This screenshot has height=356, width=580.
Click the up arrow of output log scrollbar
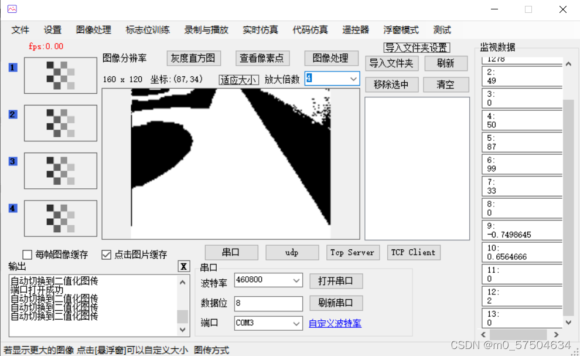pyautogui.click(x=182, y=283)
